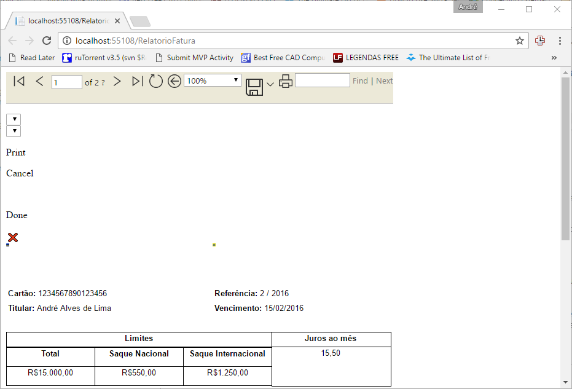Screen dimensions: 572x389
Task: Expand the export format chevron beside save icon
Action: pyautogui.click(x=270, y=84)
